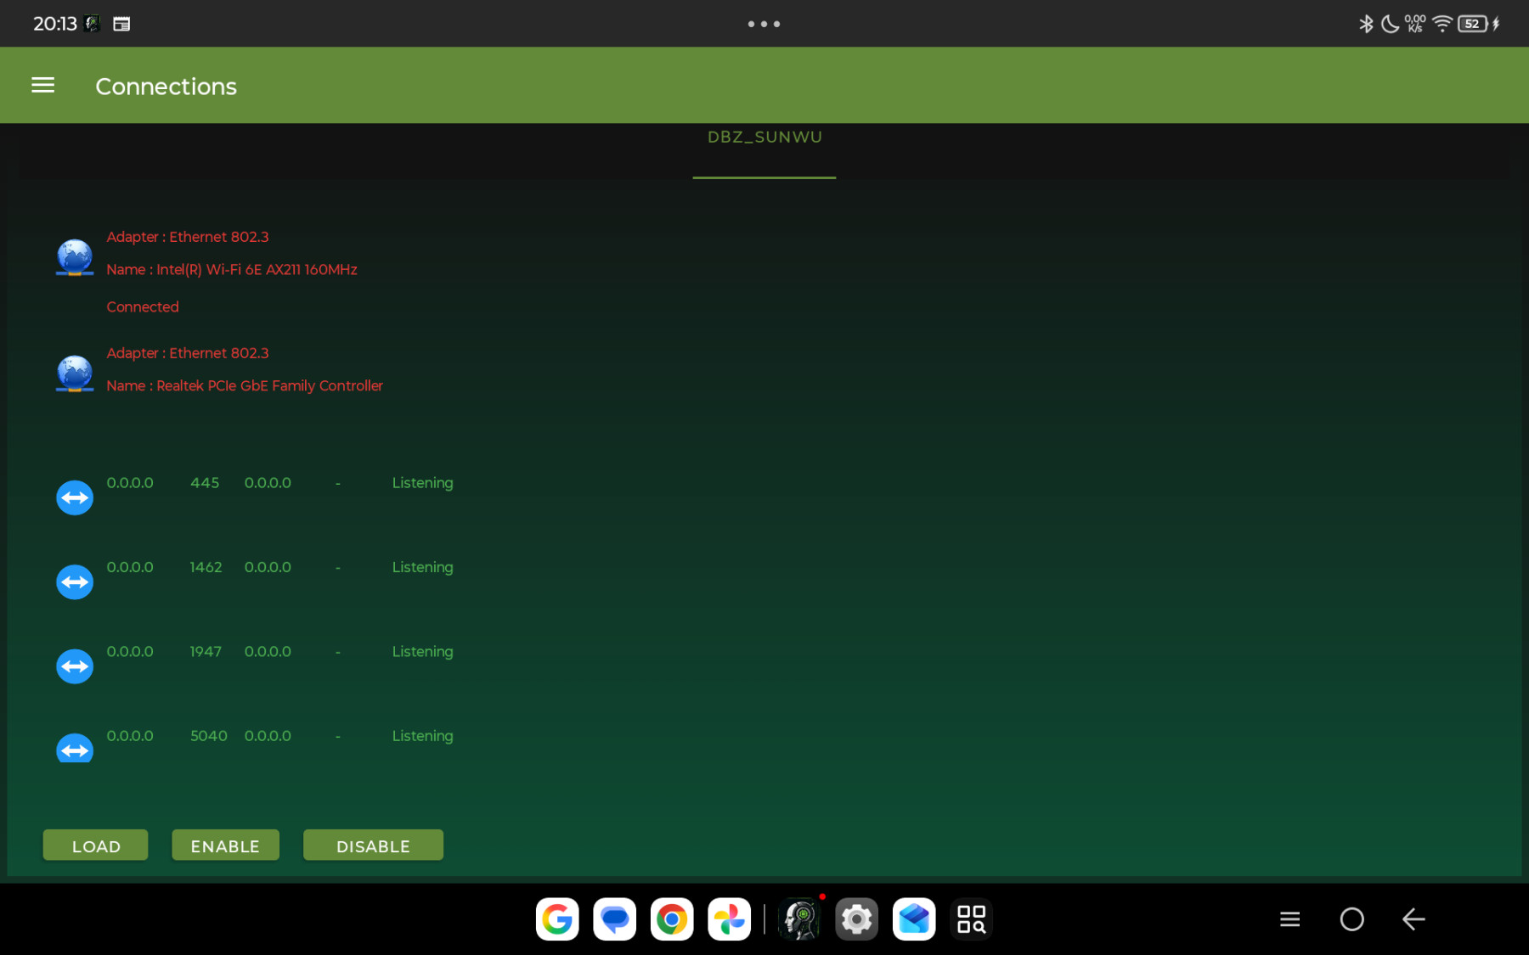
Task: Open Photos pinwheel app from dock
Action: [x=730, y=919]
